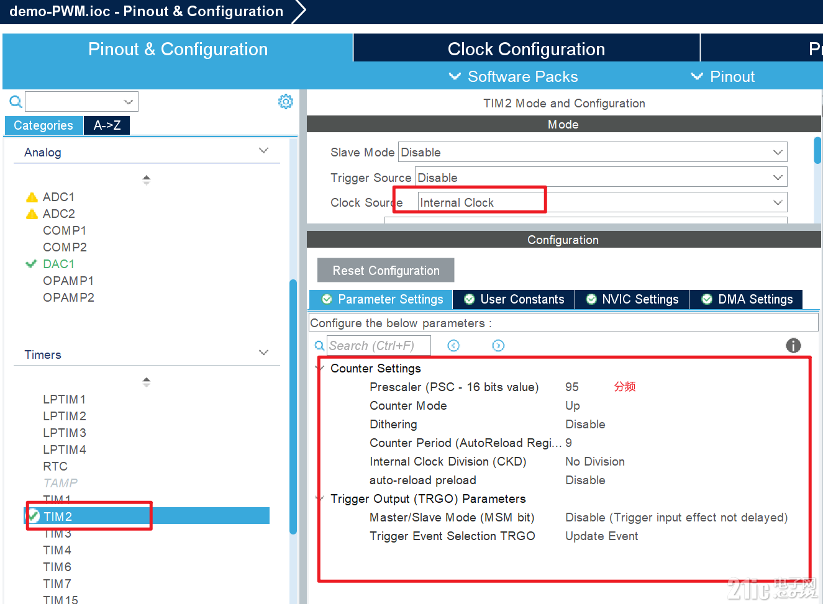Viewport: 823px width, 604px height.
Task: Click the ADC2 warning icon
Action: coord(32,214)
